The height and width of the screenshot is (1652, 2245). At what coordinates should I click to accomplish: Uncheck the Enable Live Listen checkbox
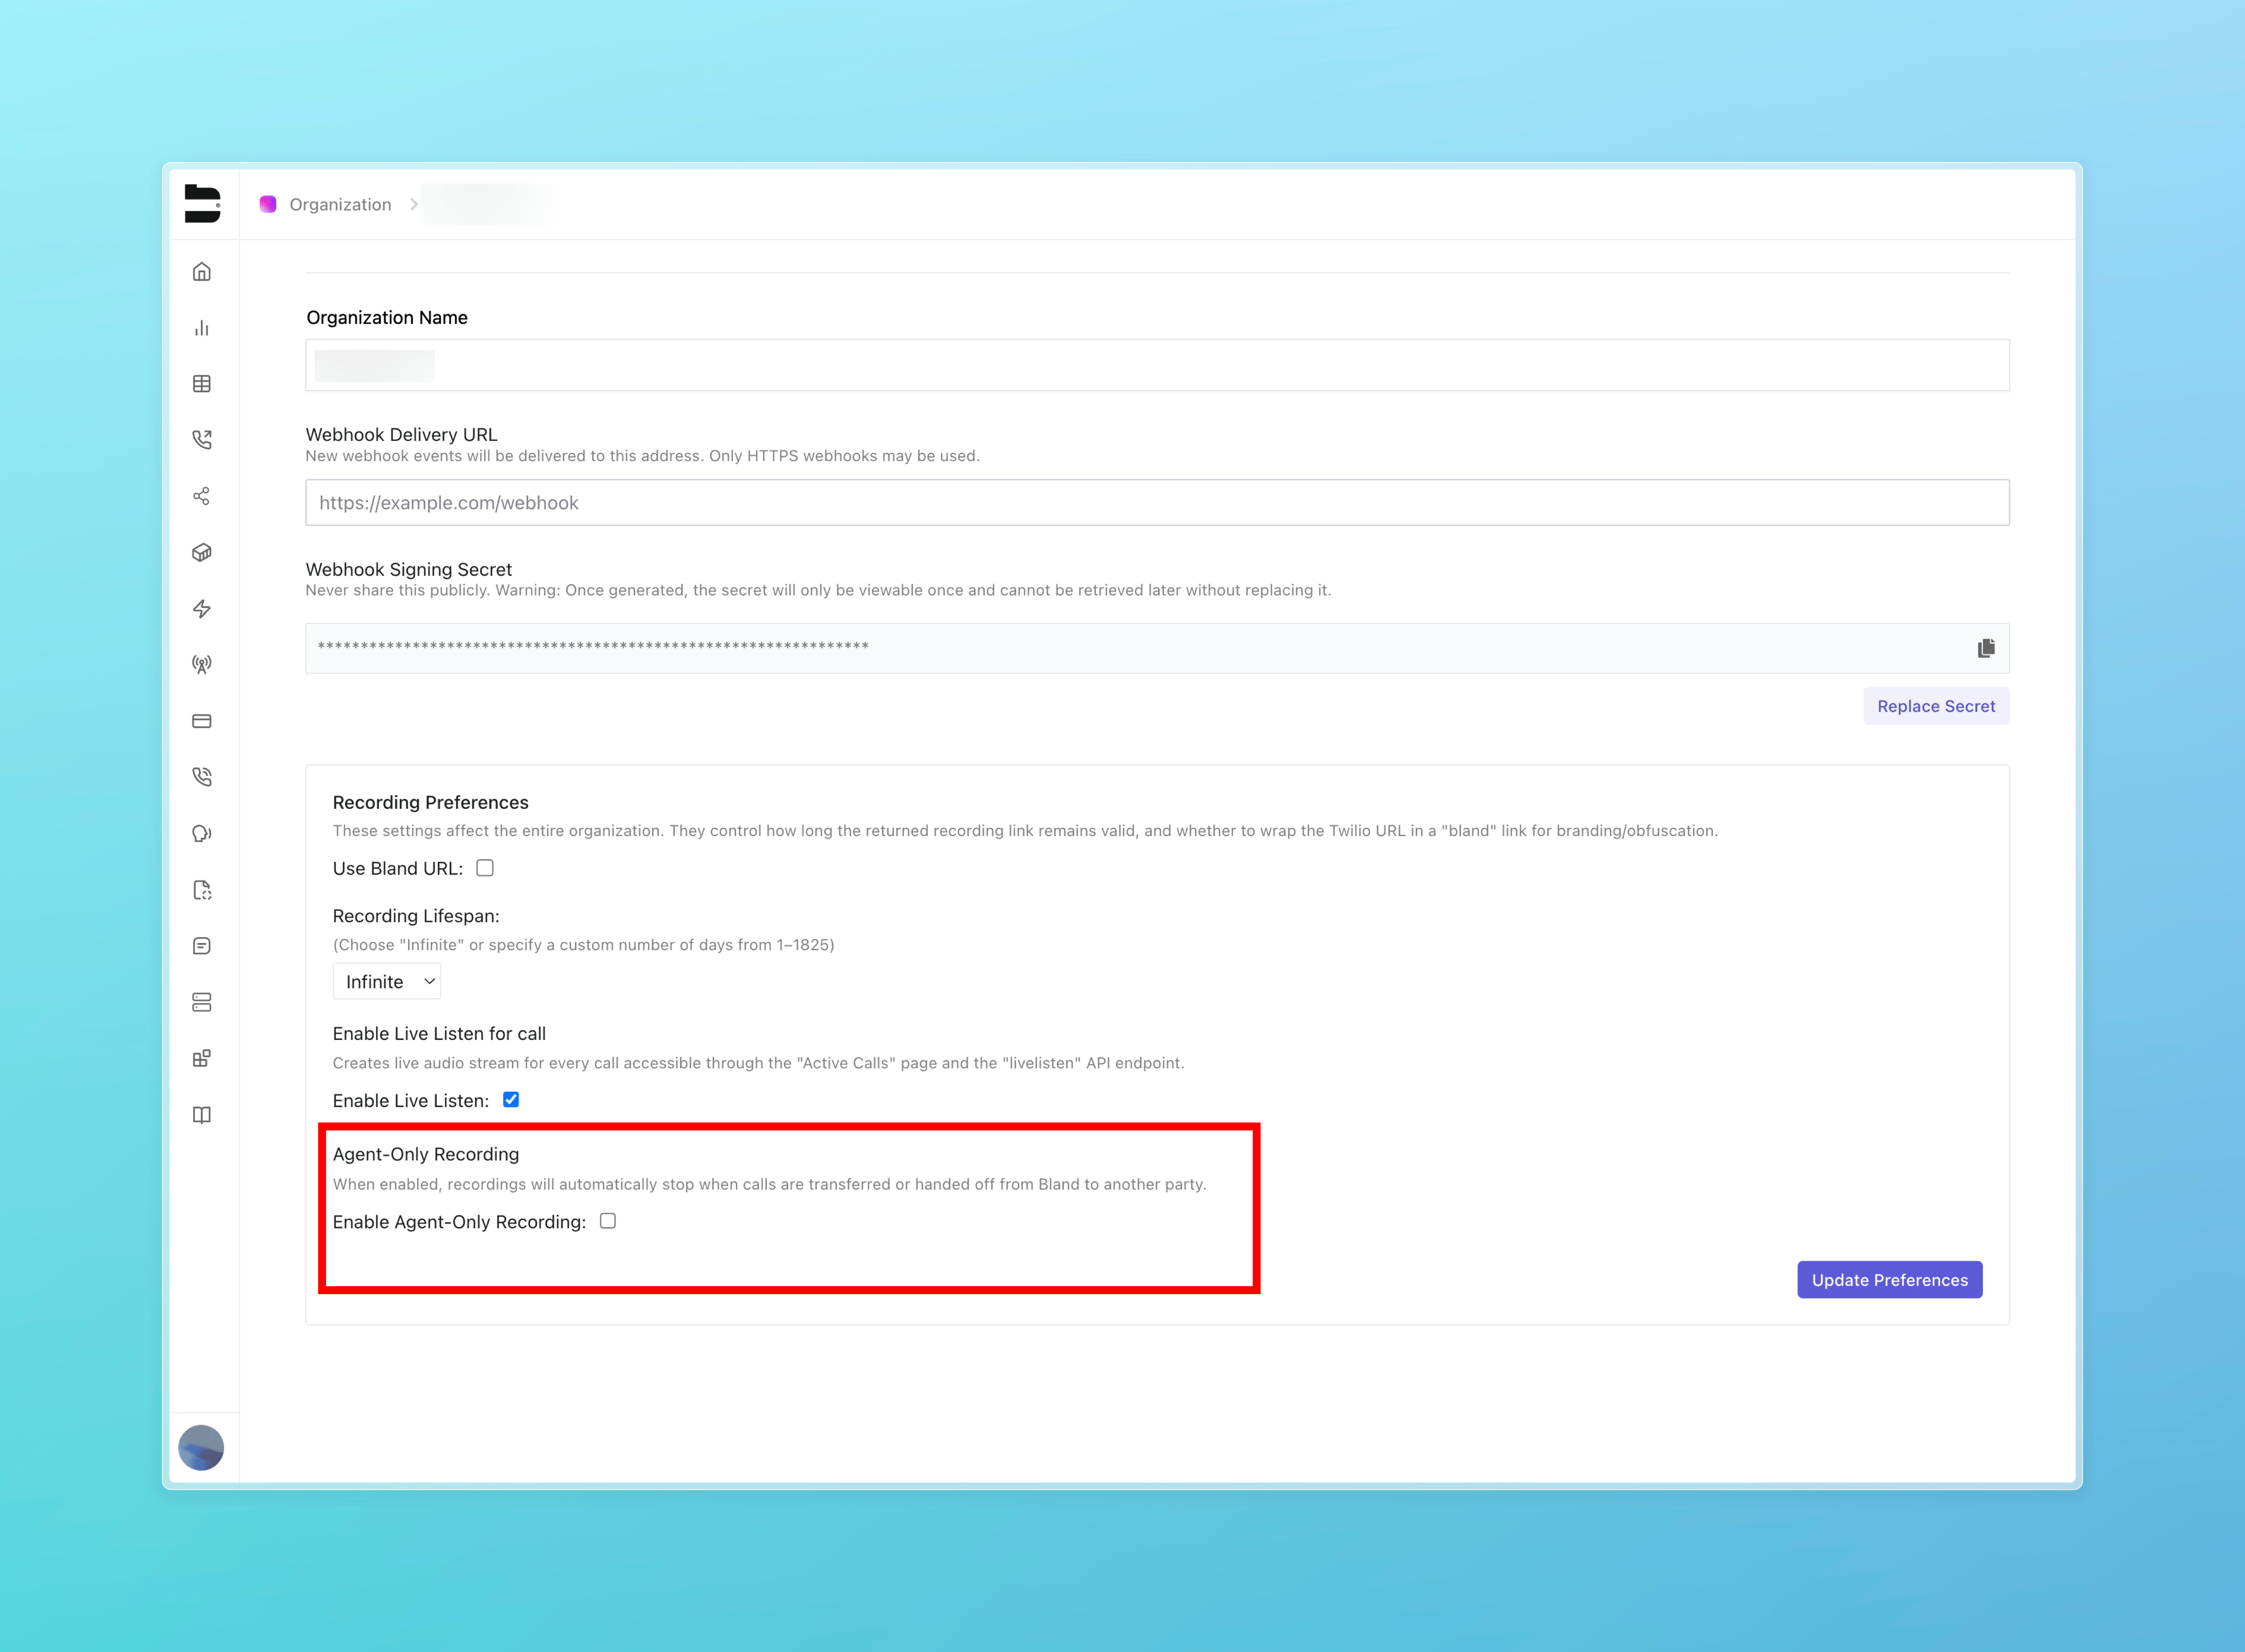(x=511, y=1100)
